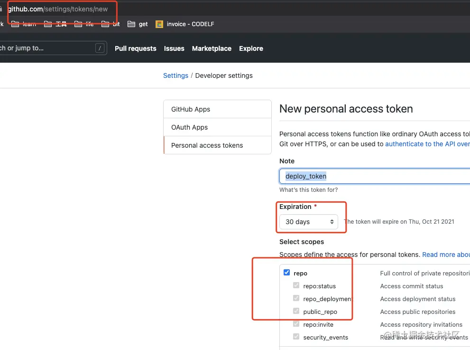Viewport: 470px width, 350px height.
Task: Open Marketplace from the top navigation
Action: point(212,48)
